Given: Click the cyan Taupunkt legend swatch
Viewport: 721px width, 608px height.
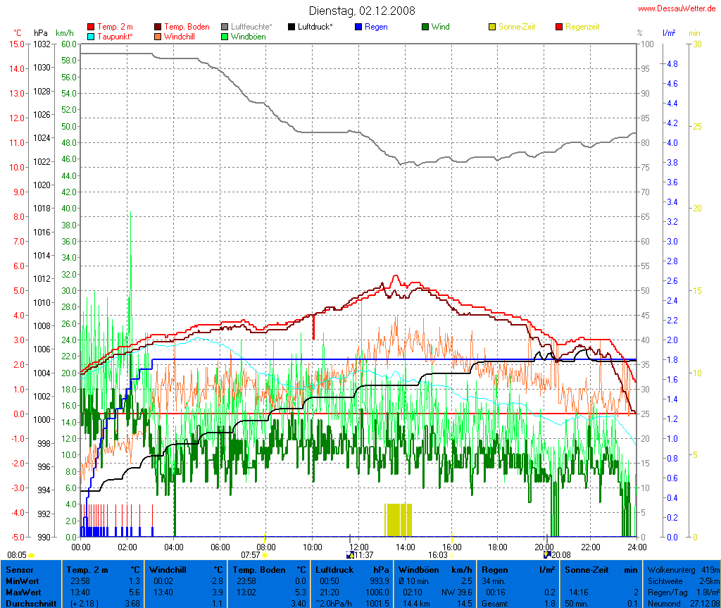Looking at the screenshot, I should (x=90, y=37).
